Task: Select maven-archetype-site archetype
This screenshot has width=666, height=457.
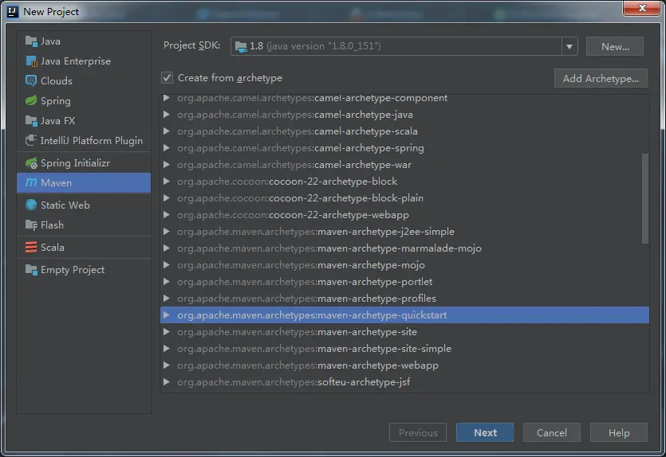Action: click(404, 331)
